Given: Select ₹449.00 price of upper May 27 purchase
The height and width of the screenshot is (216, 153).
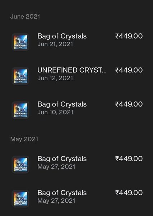Looking at the screenshot, I should 129,159.
